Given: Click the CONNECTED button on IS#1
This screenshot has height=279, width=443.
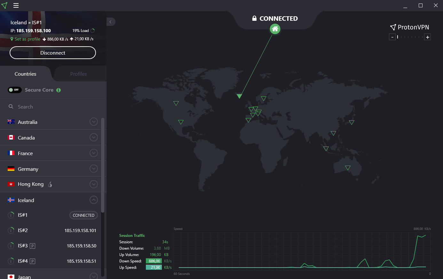Looking at the screenshot, I should click(x=83, y=215).
